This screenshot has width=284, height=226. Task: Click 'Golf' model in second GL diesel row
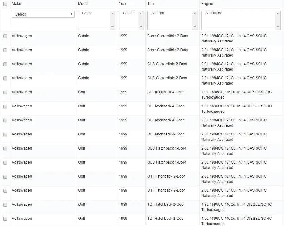coord(81,106)
